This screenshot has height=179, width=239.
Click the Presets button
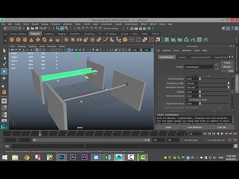point(227,67)
